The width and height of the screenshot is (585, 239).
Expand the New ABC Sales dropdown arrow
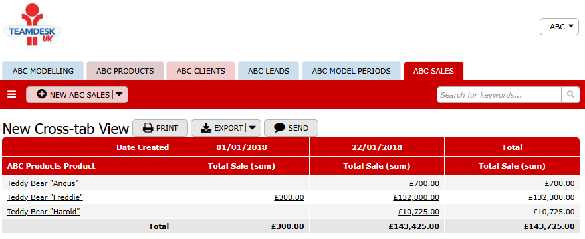coord(119,94)
